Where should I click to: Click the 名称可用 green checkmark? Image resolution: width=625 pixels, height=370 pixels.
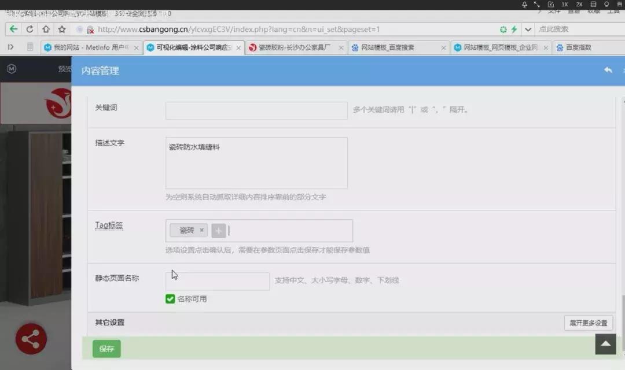pos(170,299)
